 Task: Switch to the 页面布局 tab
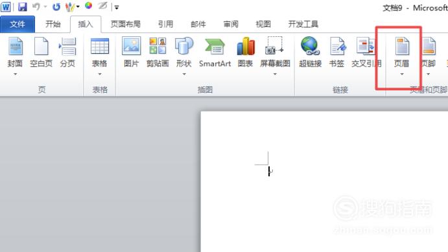[125, 24]
